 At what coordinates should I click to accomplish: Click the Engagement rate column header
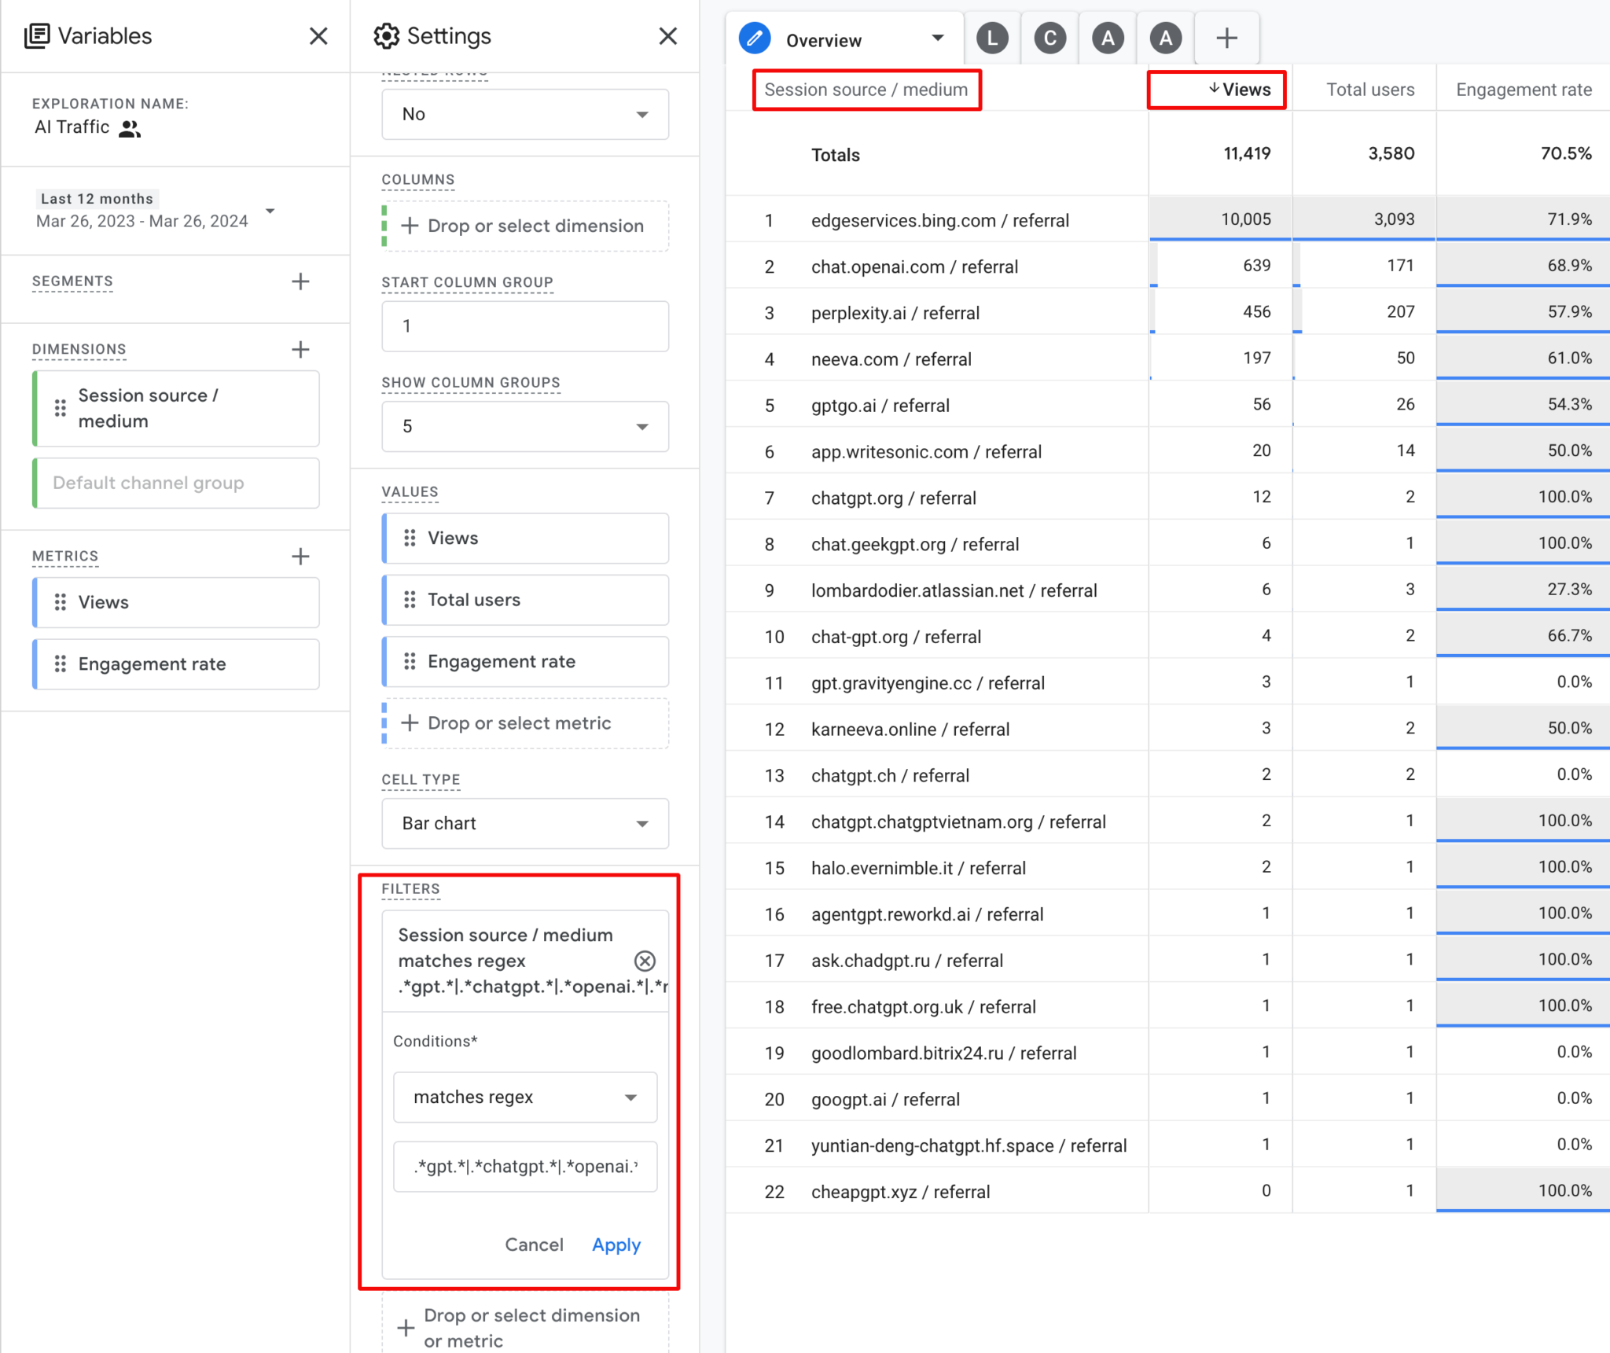click(x=1524, y=90)
